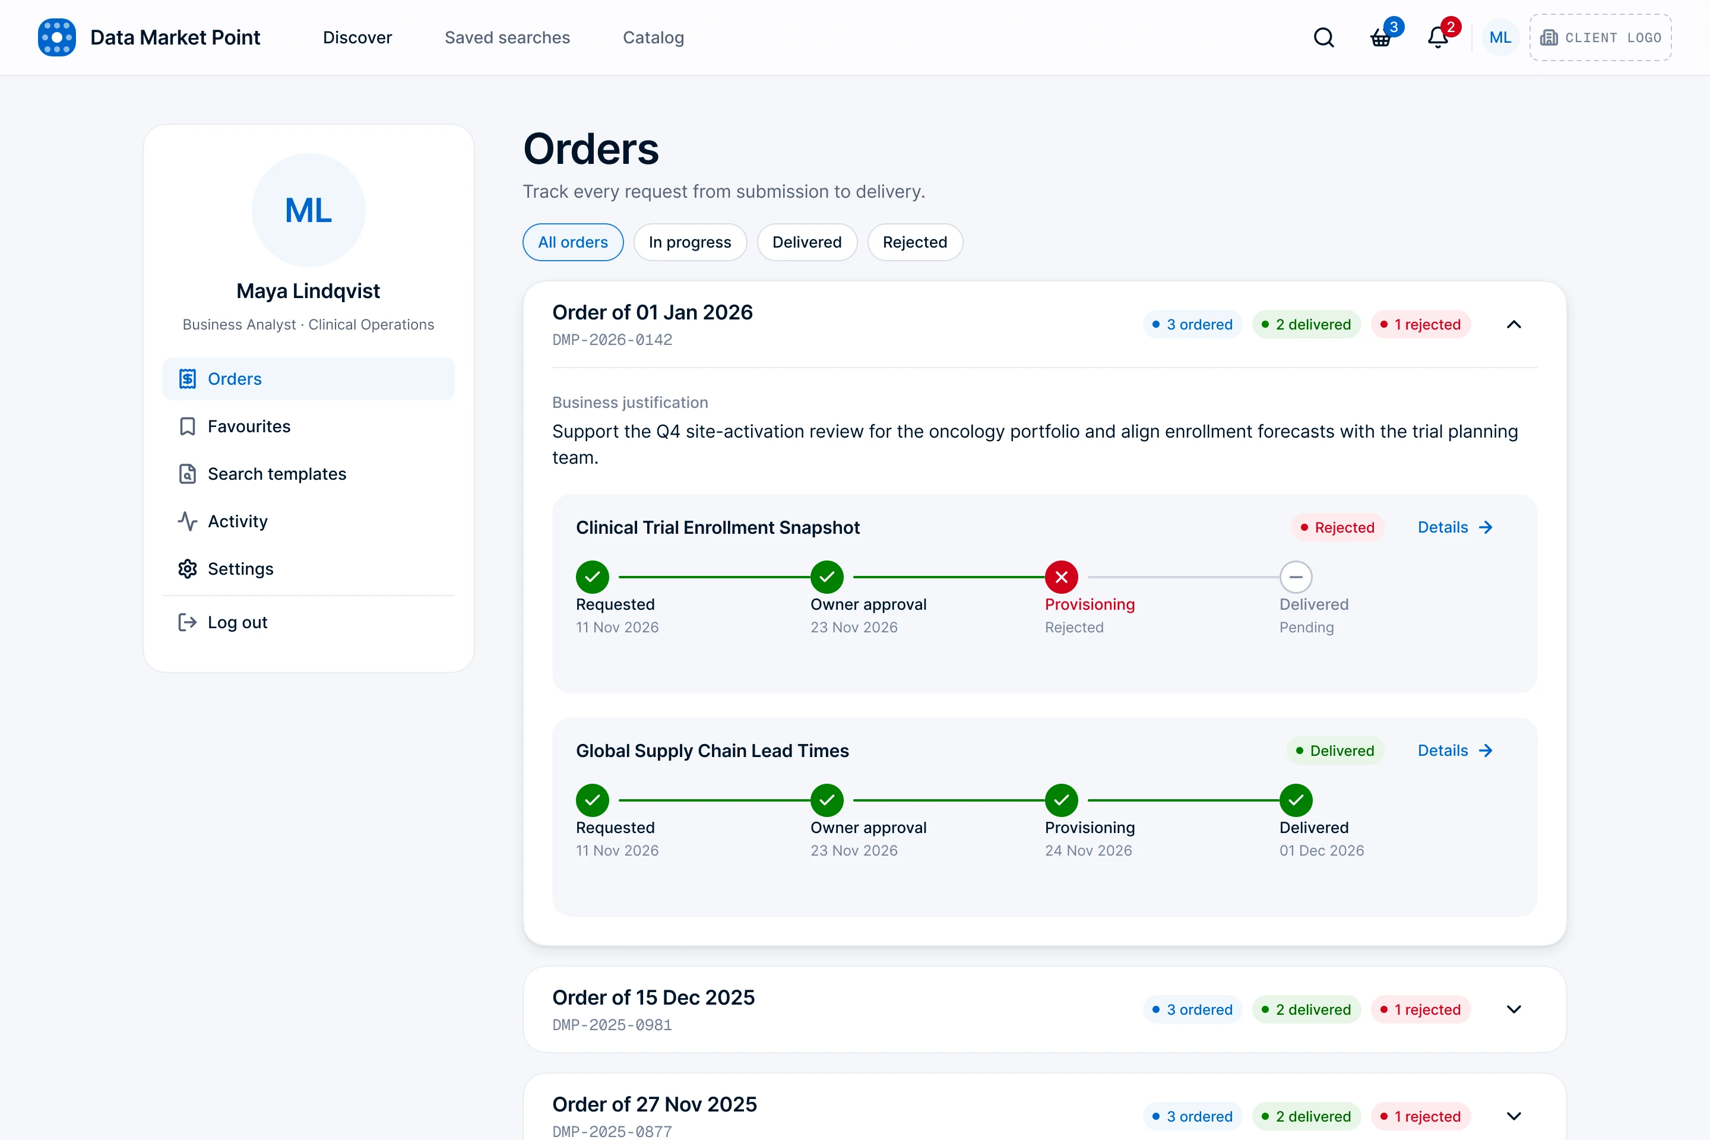Click the red X Provisioning step icon

click(x=1062, y=577)
